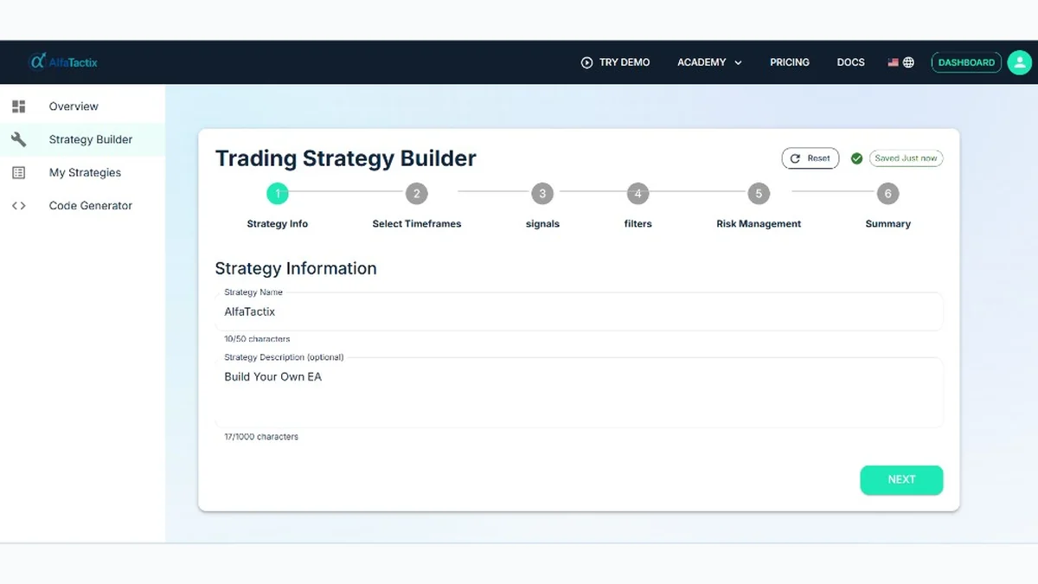Select step 1 circle Strategy Info
This screenshot has width=1038, height=584.
tap(278, 194)
